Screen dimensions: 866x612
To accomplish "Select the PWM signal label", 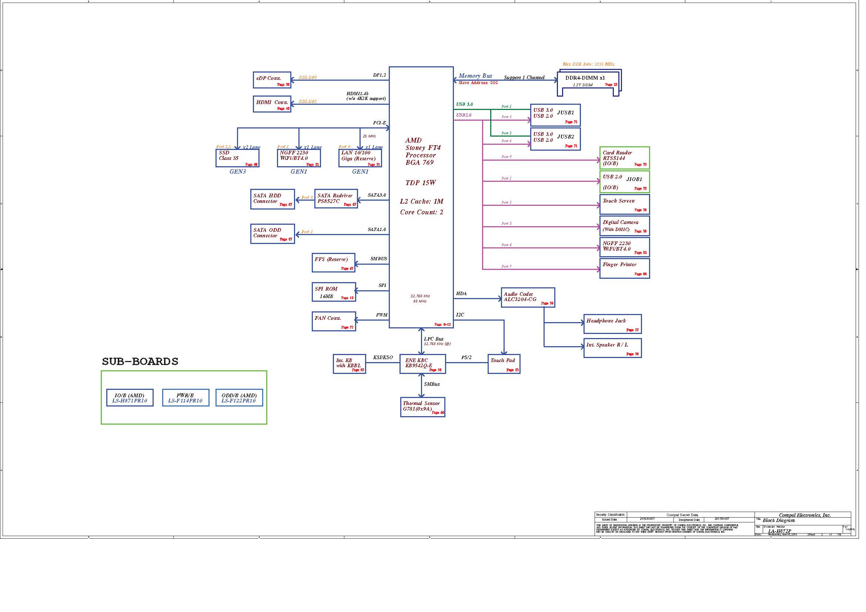I will click(382, 315).
